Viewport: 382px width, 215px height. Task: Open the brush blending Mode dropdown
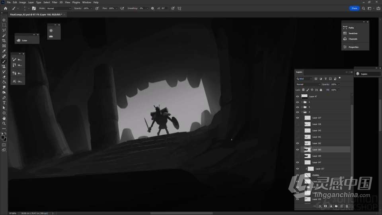(59, 8)
